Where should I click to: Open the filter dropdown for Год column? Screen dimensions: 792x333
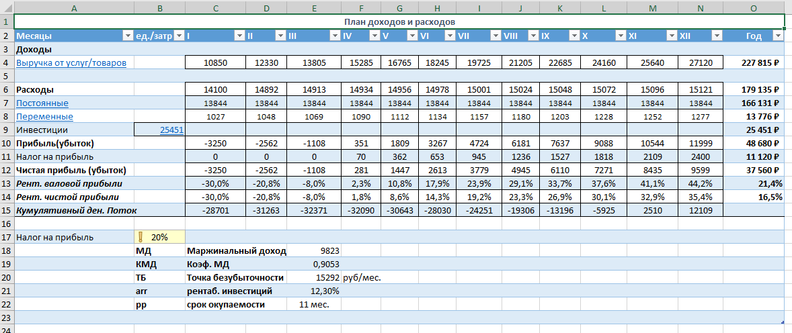pos(778,36)
